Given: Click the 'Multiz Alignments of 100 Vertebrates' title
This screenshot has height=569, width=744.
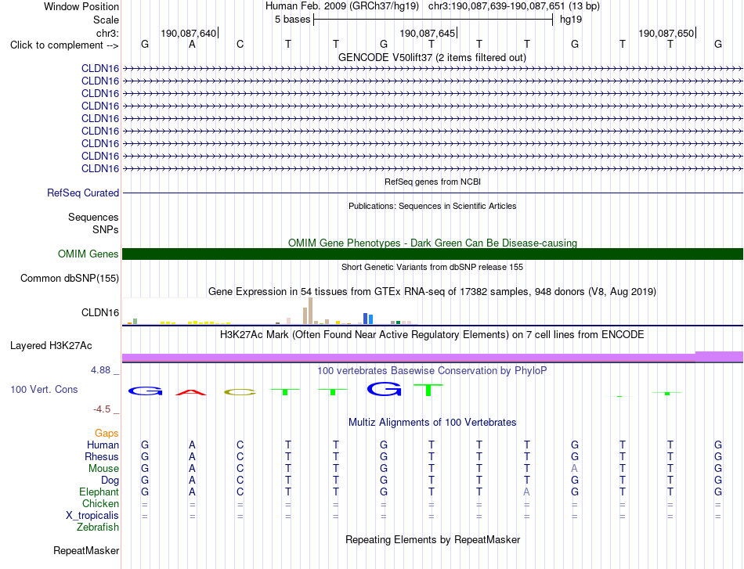Looking at the screenshot, I should [x=432, y=423].
